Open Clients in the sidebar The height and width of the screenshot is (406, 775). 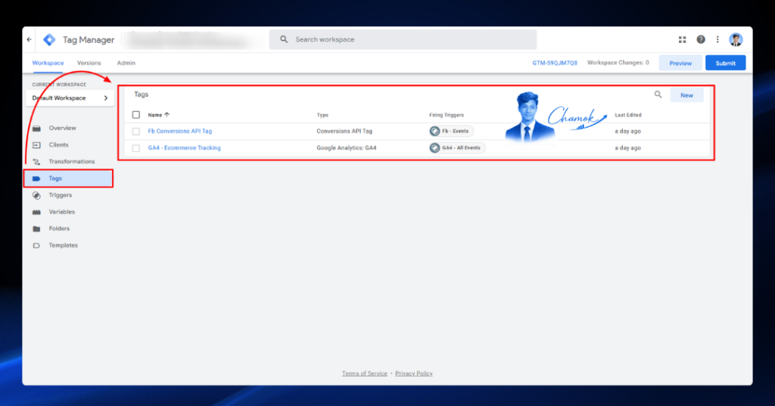coord(58,144)
